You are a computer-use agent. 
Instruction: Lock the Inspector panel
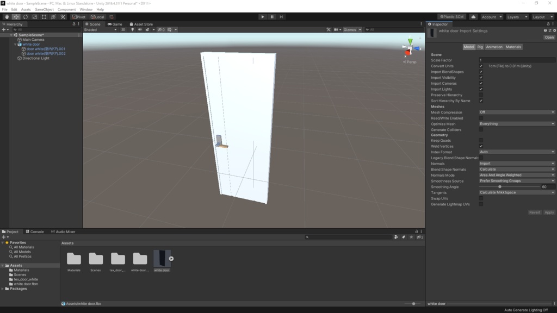(548, 24)
